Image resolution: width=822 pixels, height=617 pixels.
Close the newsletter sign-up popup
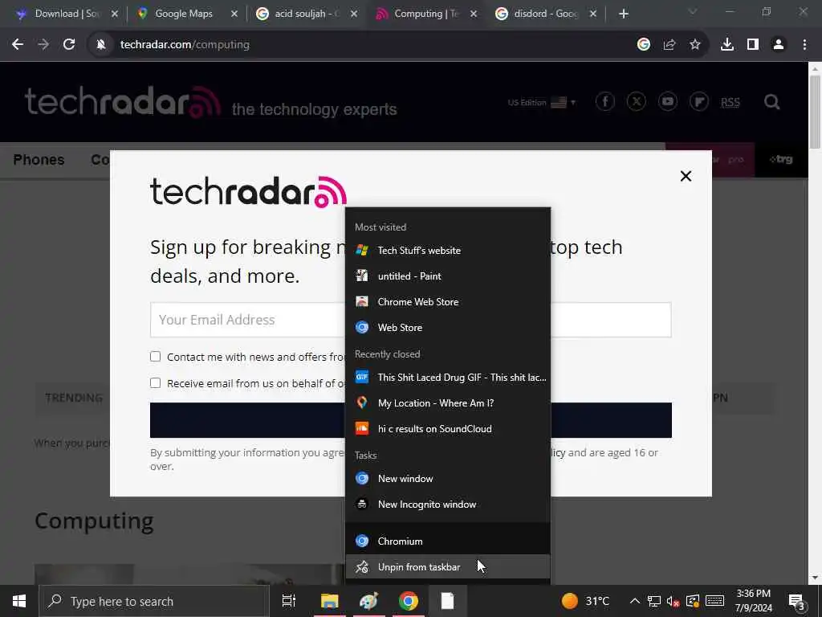686,176
